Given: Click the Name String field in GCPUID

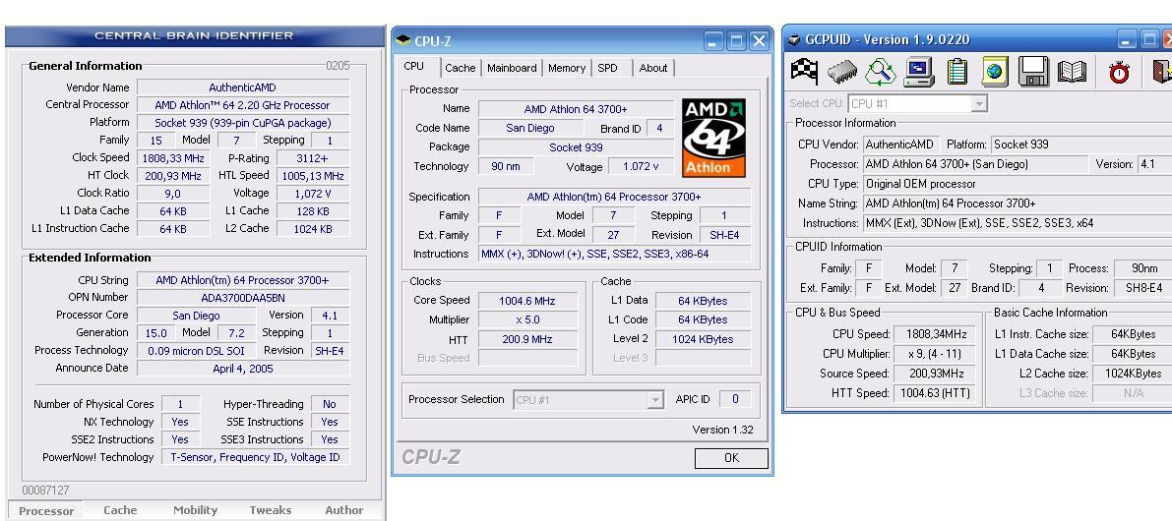Looking at the screenshot, I should (1018, 203).
